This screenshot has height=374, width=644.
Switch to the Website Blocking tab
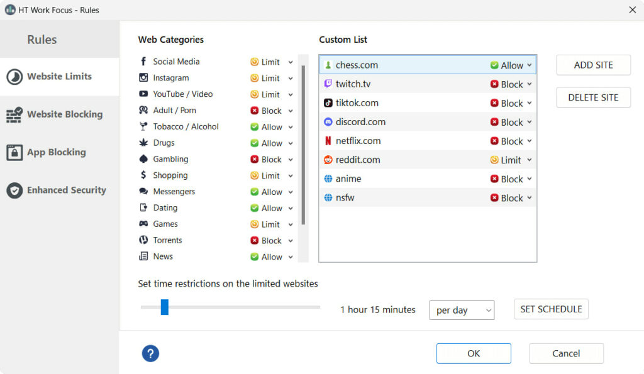coord(60,114)
